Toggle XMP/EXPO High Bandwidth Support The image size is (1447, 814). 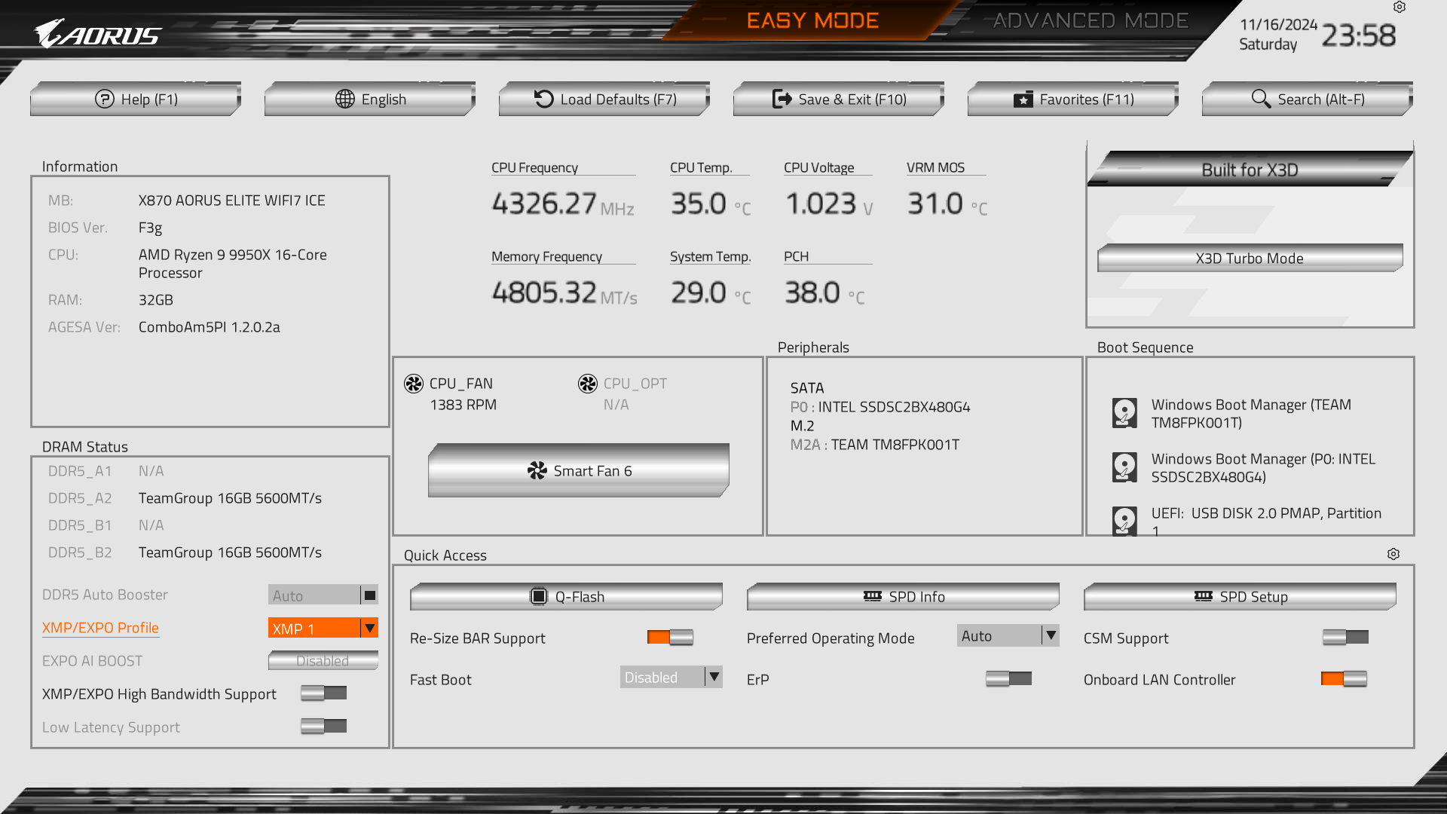[323, 693]
